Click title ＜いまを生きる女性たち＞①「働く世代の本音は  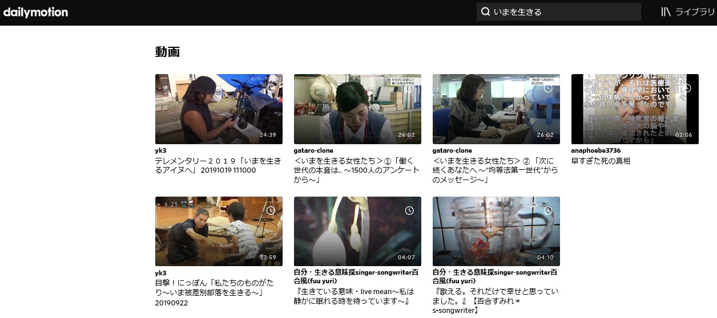pos(356,170)
